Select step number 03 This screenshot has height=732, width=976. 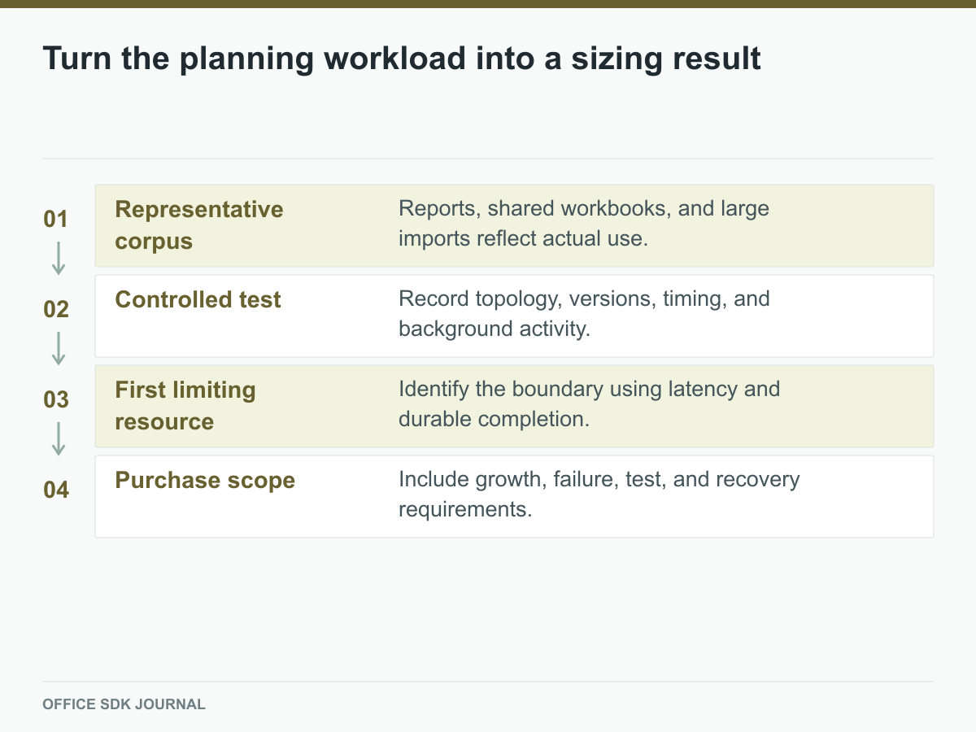pyautogui.click(x=55, y=399)
